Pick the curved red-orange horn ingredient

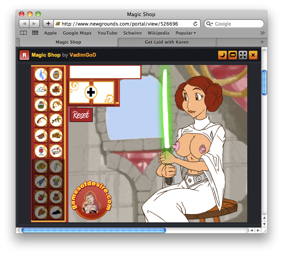pos(41,120)
